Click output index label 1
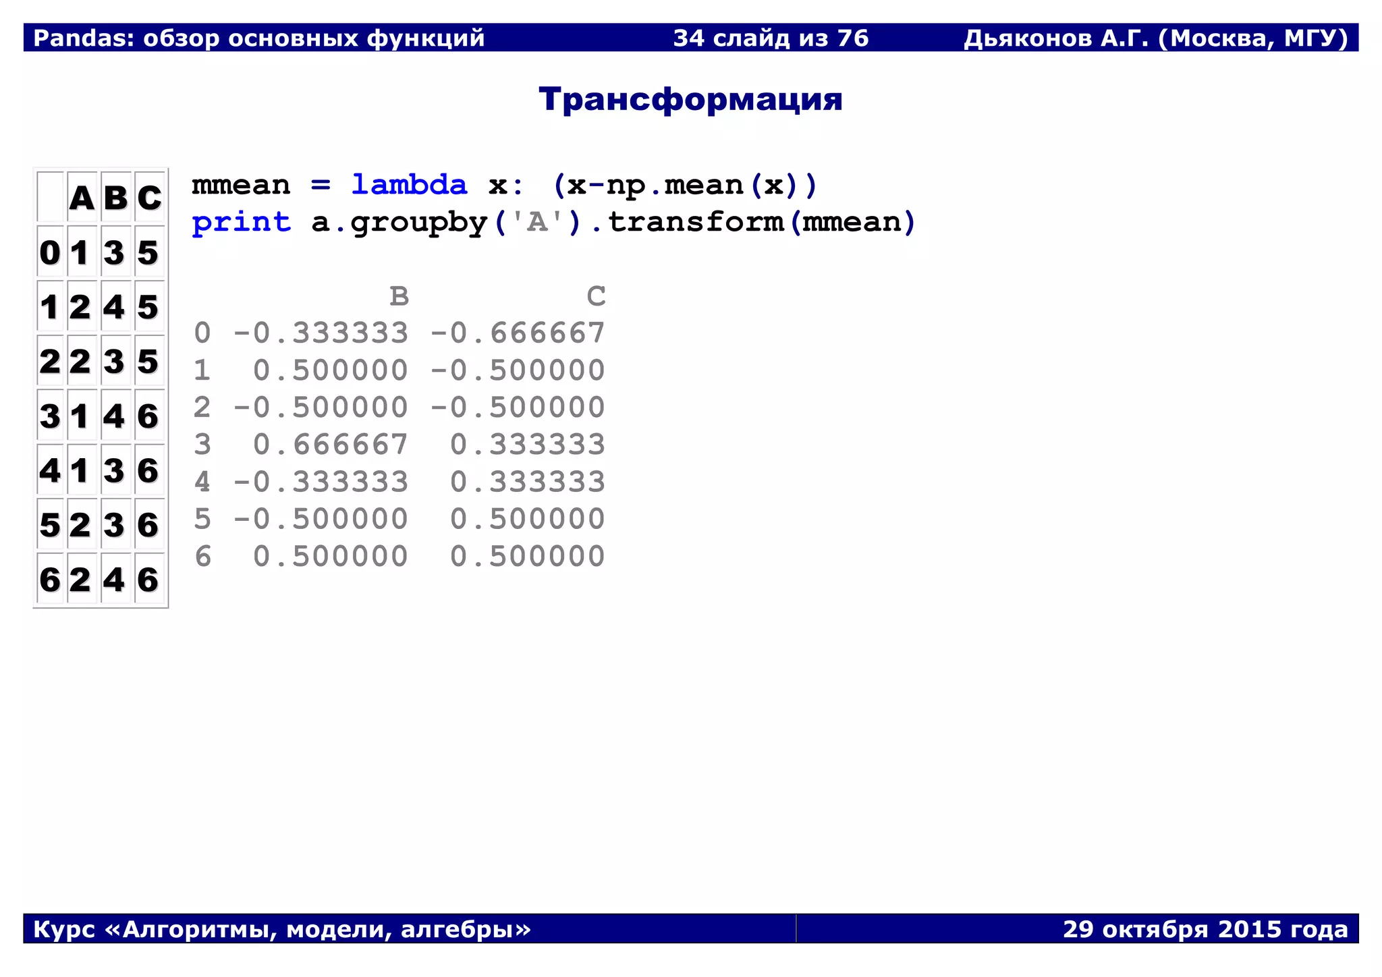 [202, 370]
